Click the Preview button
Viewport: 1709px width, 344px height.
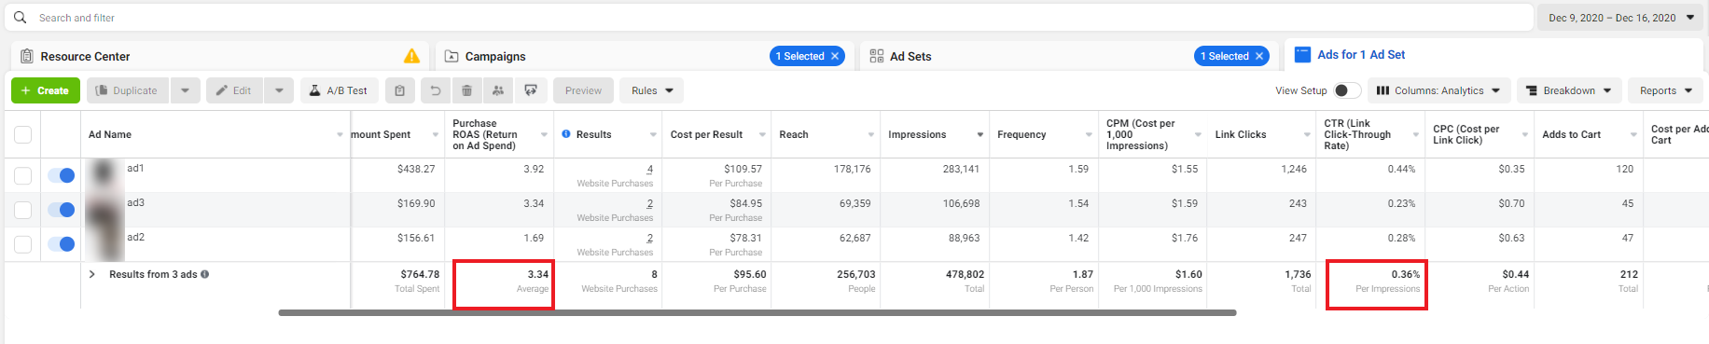[x=583, y=90]
